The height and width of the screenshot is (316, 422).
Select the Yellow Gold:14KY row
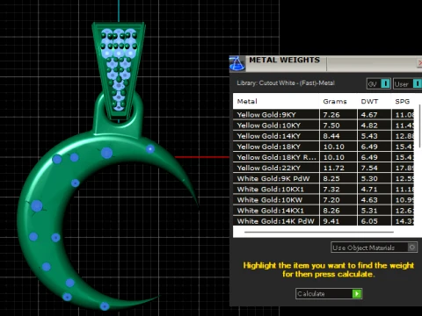pos(324,136)
